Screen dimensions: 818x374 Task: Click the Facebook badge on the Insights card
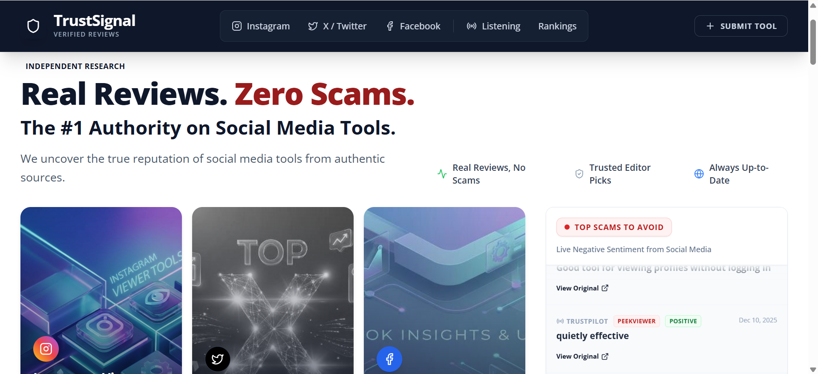pyautogui.click(x=389, y=359)
